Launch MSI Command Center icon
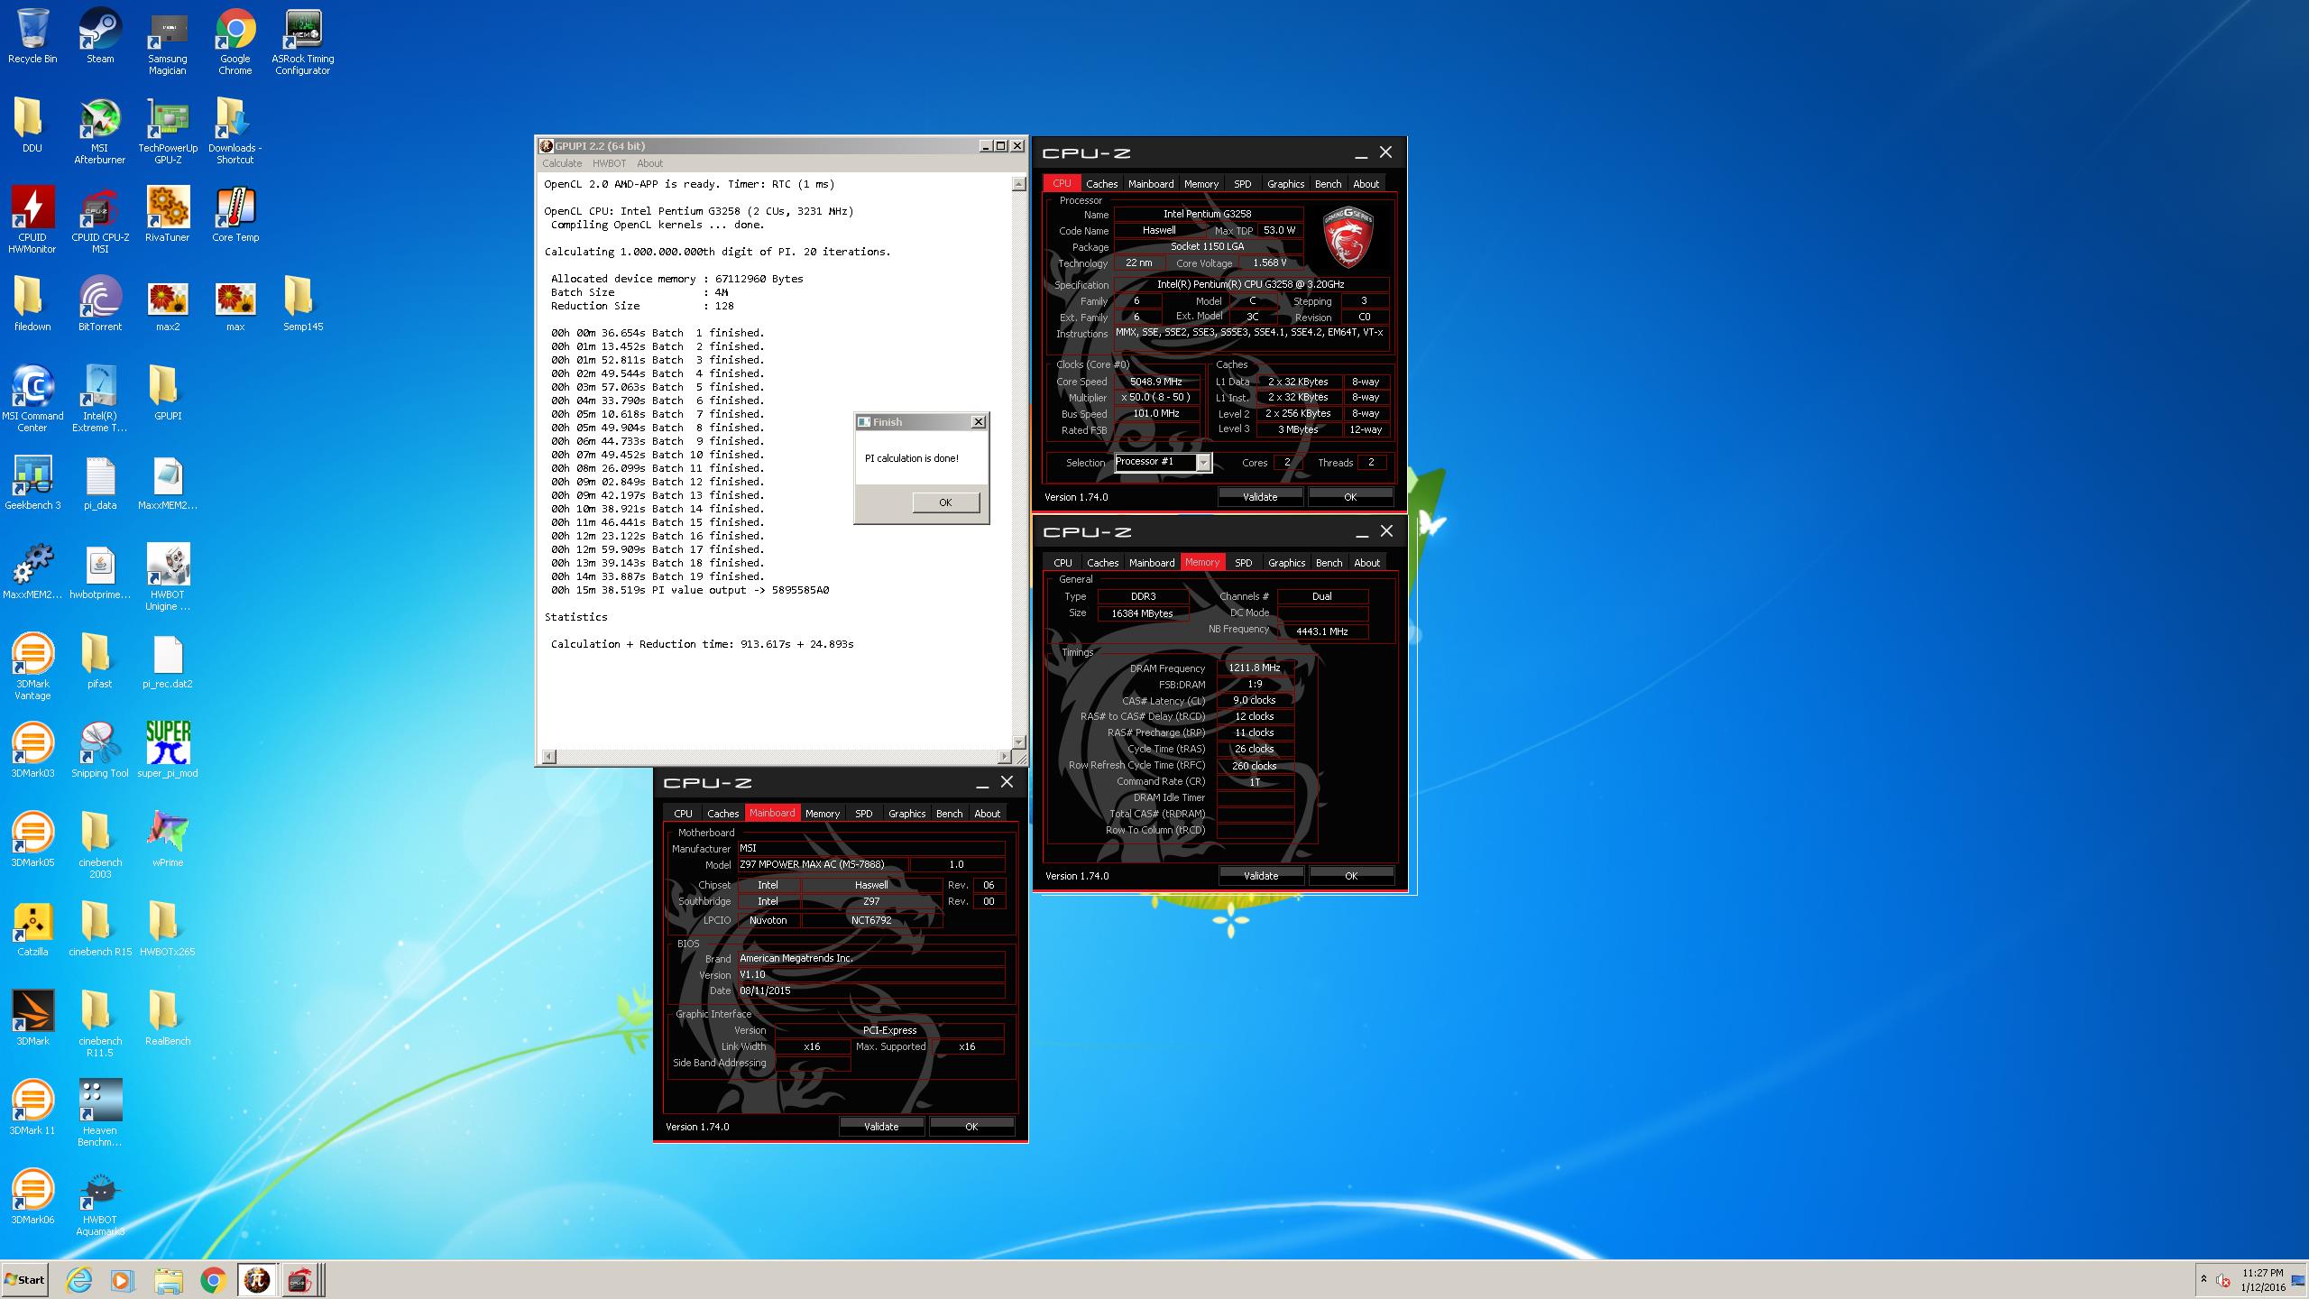2309x1299 pixels. pyautogui.click(x=32, y=399)
